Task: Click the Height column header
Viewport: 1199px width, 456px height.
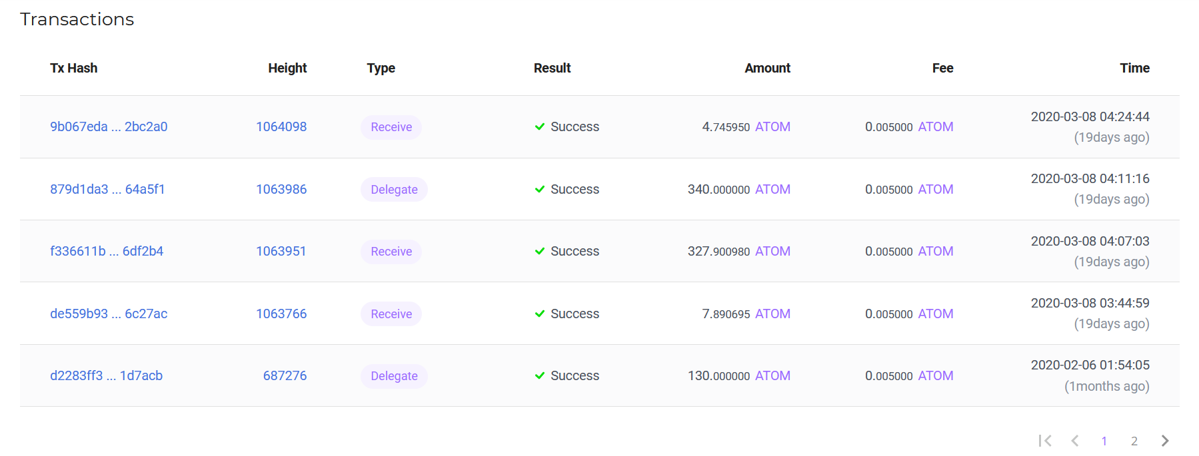Action: [287, 68]
